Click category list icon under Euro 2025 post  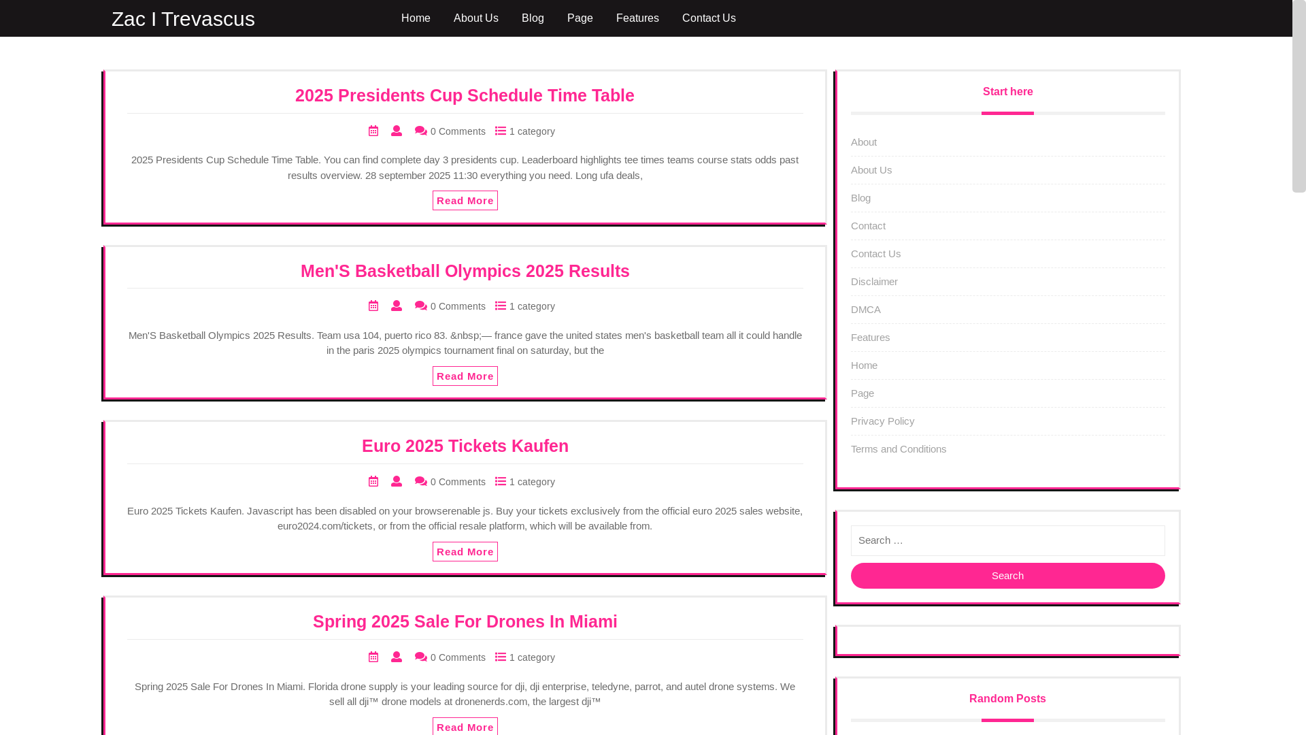pyautogui.click(x=501, y=481)
